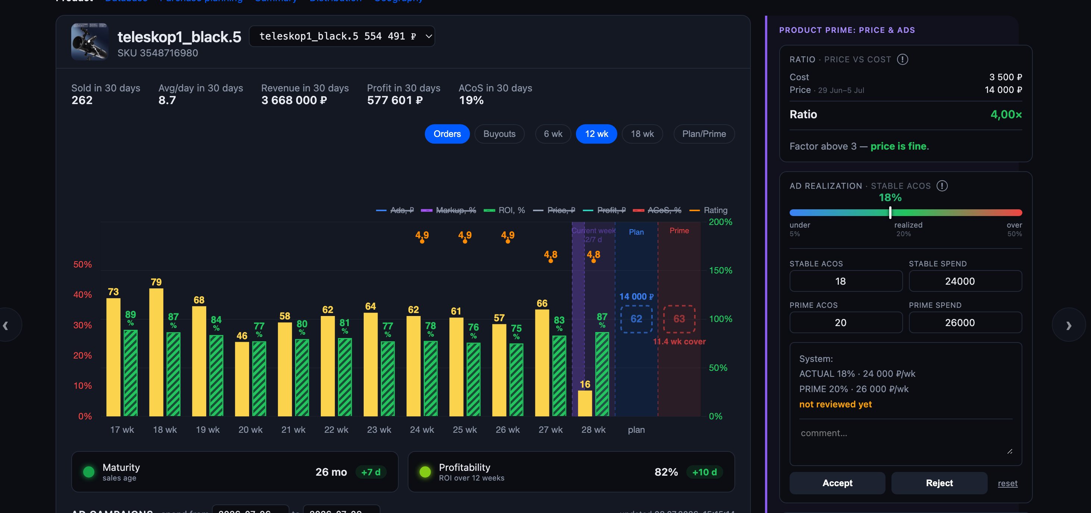Toggle Profit legend series
This screenshot has height=513, width=1091.
click(x=604, y=210)
